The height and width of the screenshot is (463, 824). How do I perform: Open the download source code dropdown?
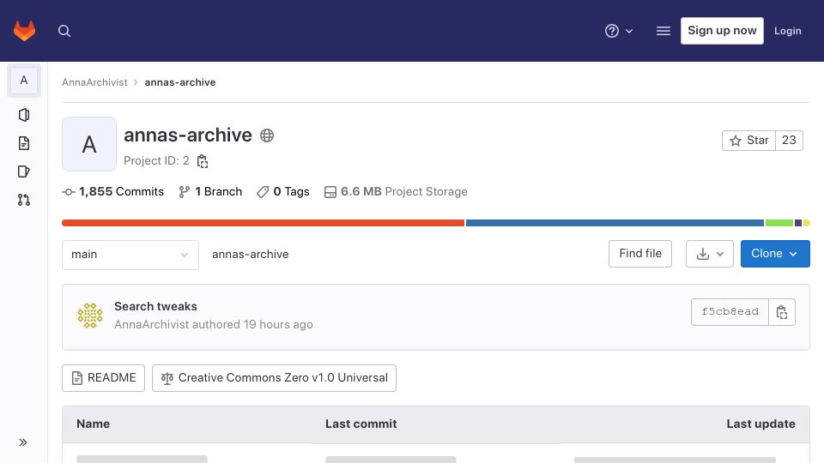(x=710, y=254)
